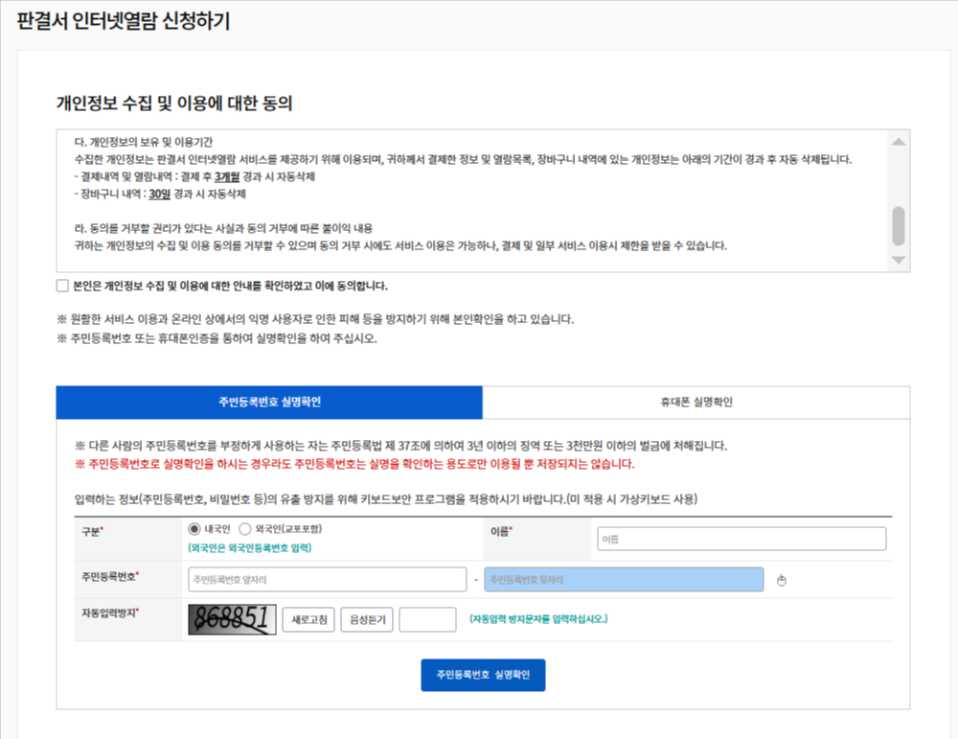The height and width of the screenshot is (739, 958).
Task: Open the 주민등록번호 실명확인 tab
Action: 269,401
